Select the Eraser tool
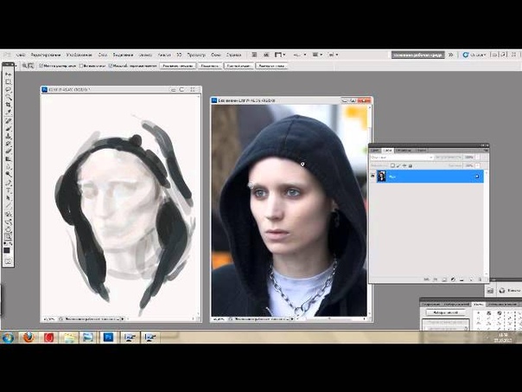Image resolution: width=522 pixels, height=392 pixels. point(8,151)
